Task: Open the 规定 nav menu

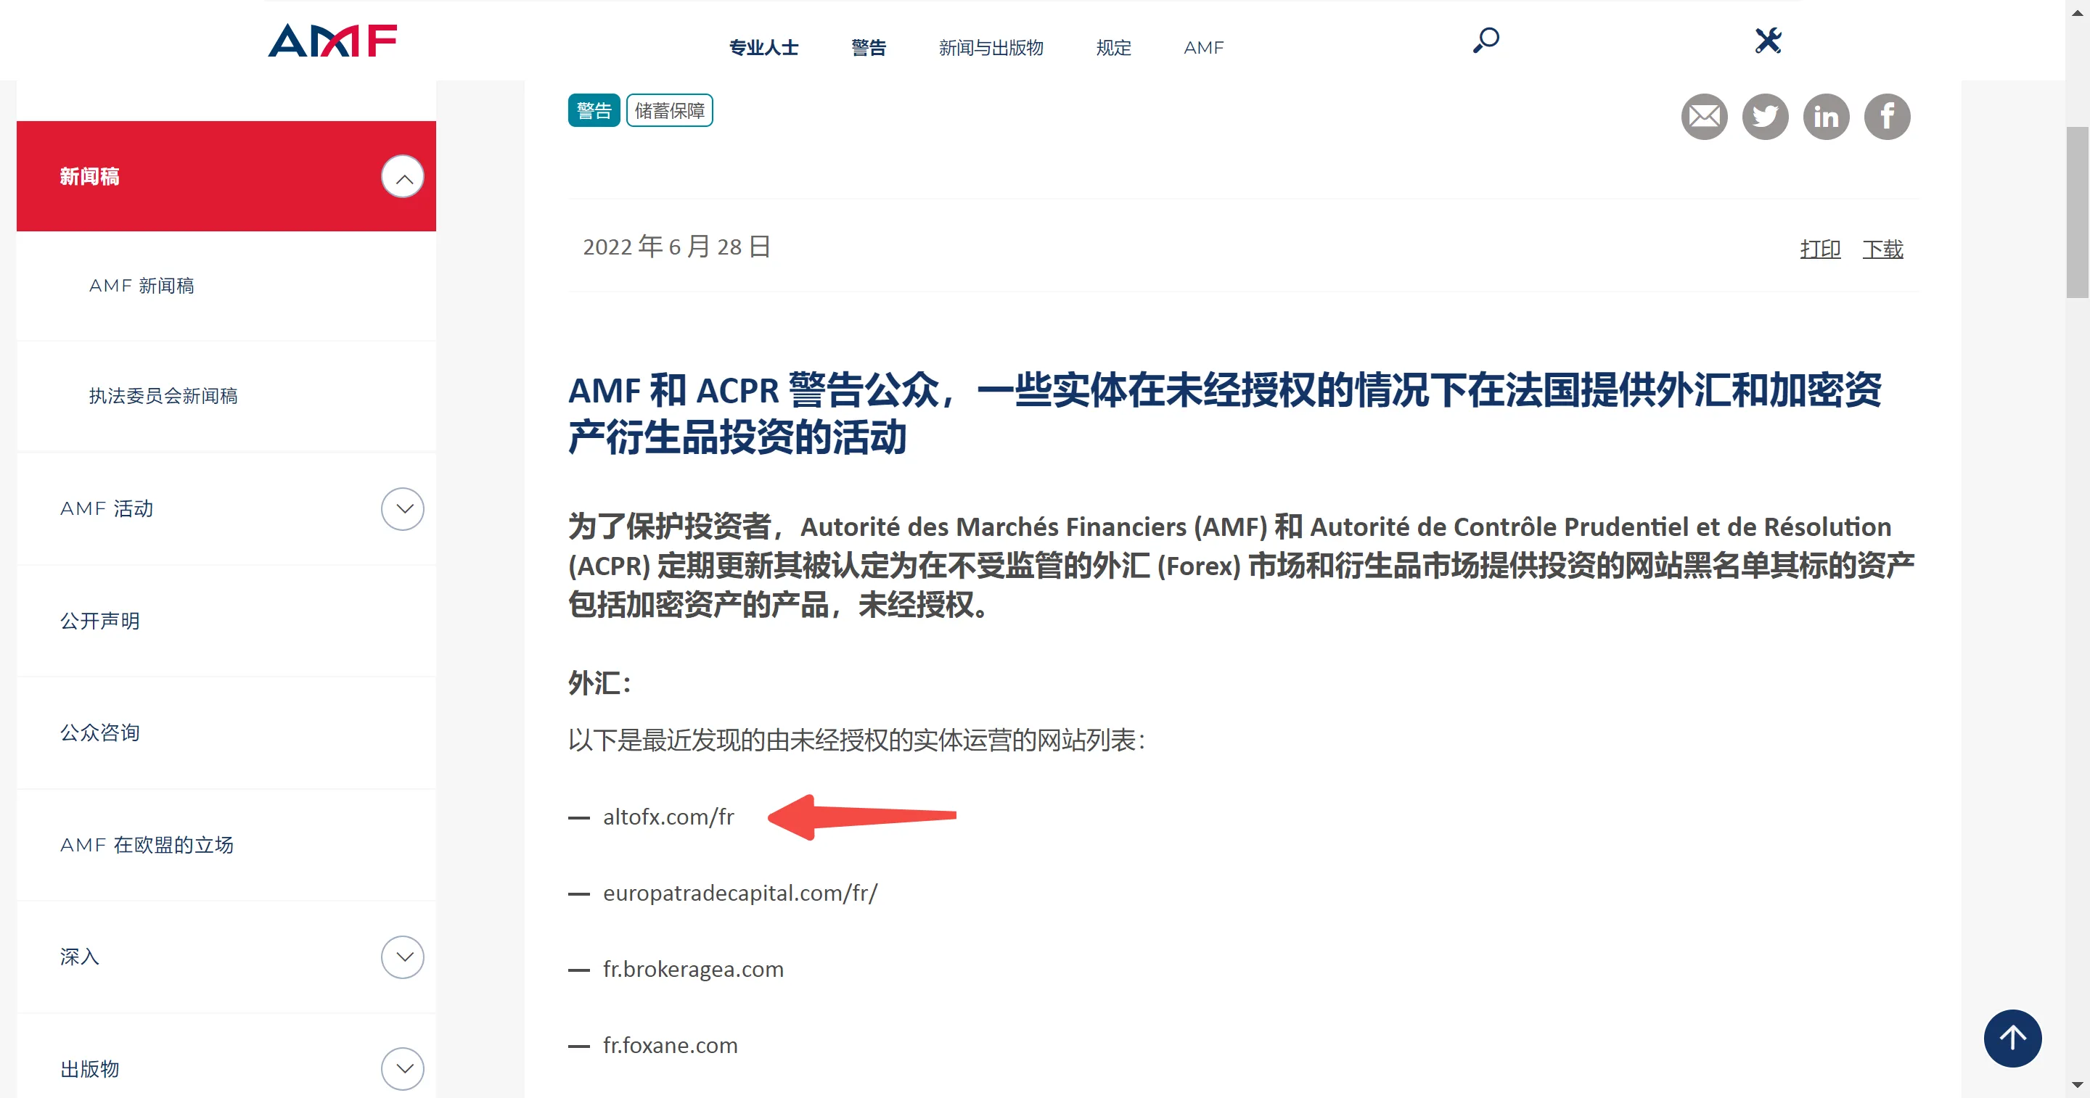Action: click(x=1113, y=48)
